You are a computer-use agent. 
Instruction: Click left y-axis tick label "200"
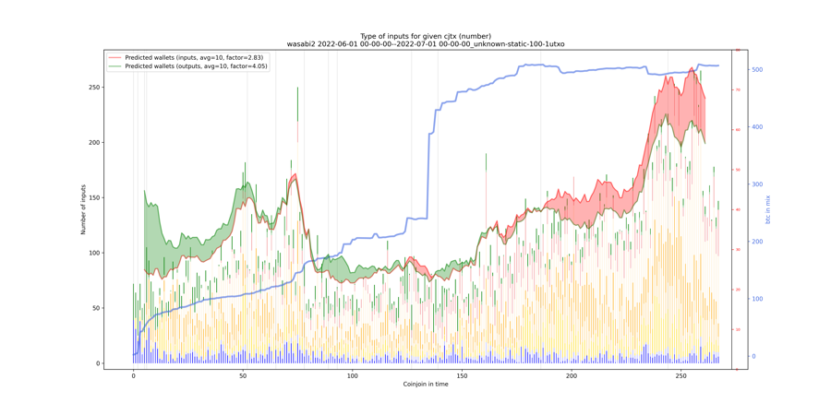93,142
